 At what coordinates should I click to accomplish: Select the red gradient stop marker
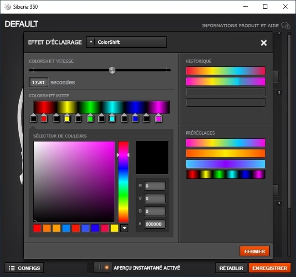(44, 118)
